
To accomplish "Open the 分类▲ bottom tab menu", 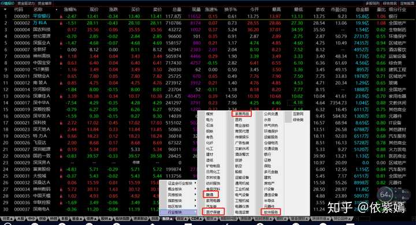I will pyautogui.click(x=7, y=219).
